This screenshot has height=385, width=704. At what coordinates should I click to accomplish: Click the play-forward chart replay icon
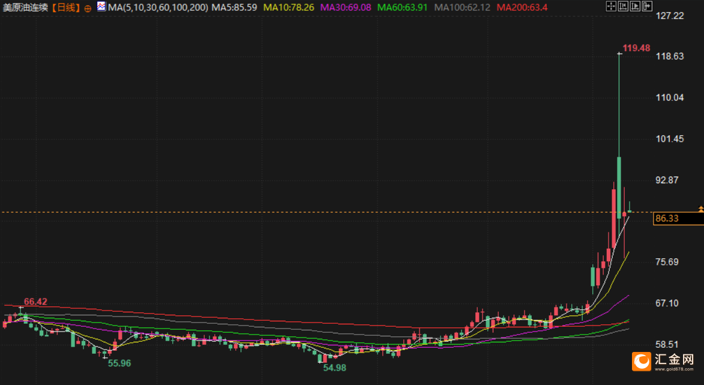636,6
